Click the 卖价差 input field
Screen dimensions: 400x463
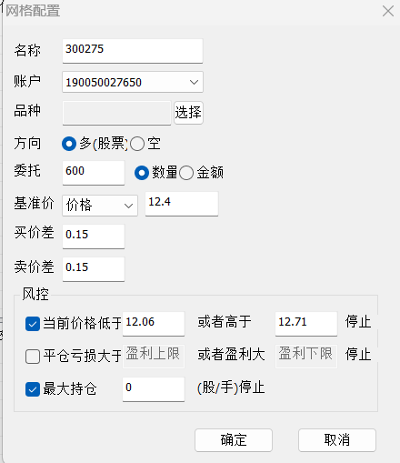click(x=94, y=269)
